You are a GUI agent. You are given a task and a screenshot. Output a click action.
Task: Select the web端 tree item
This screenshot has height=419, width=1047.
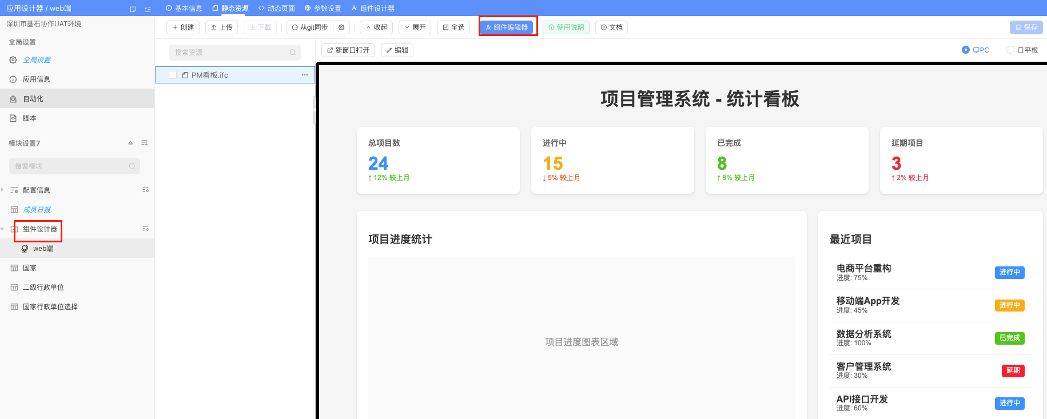point(77,249)
